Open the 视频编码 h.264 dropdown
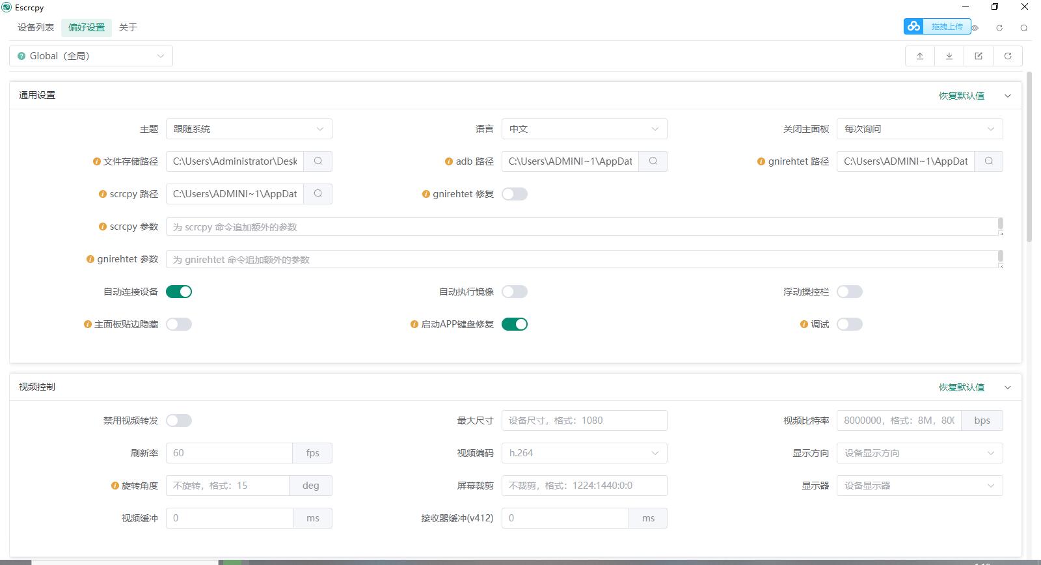The image size is (1041, 565). [584, 453]
